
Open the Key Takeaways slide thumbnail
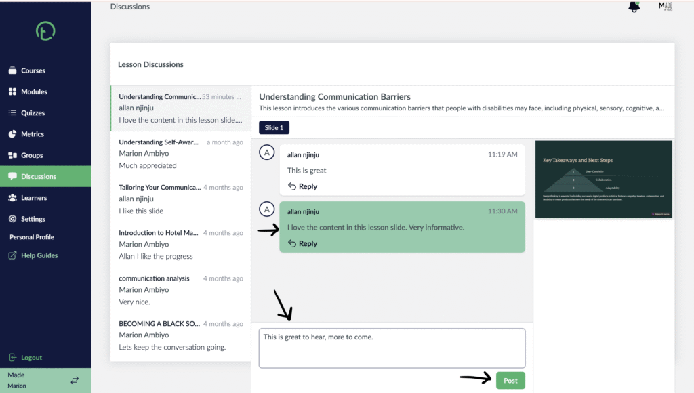pyautogui.click(x=604, y=180)
